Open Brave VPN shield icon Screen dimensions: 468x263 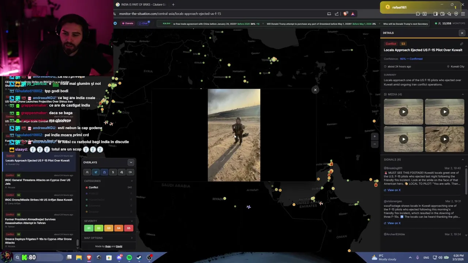click(x=456, y=14)
